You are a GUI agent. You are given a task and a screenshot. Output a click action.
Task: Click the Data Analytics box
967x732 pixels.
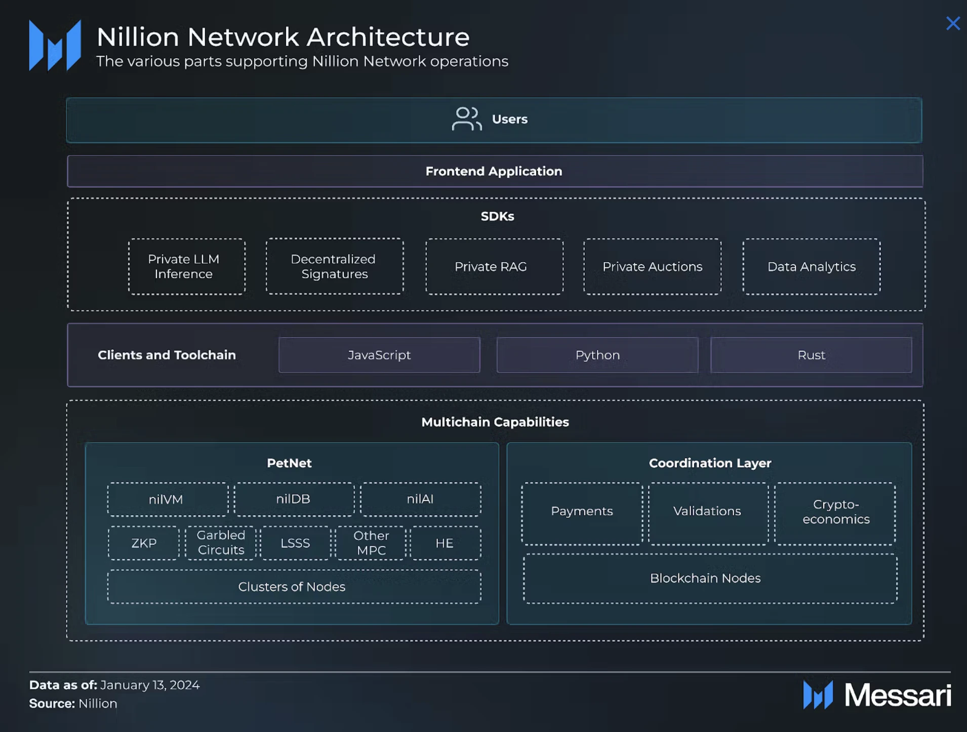(811, 267)
